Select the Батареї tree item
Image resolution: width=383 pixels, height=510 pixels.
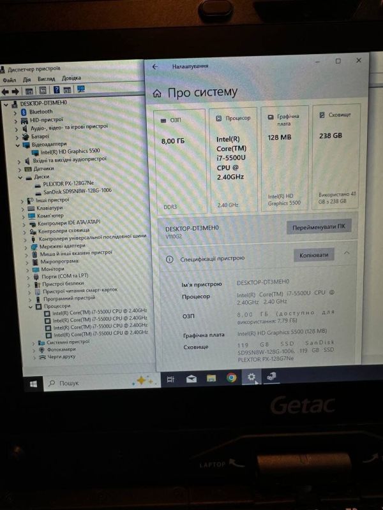(x=40, y=136)
